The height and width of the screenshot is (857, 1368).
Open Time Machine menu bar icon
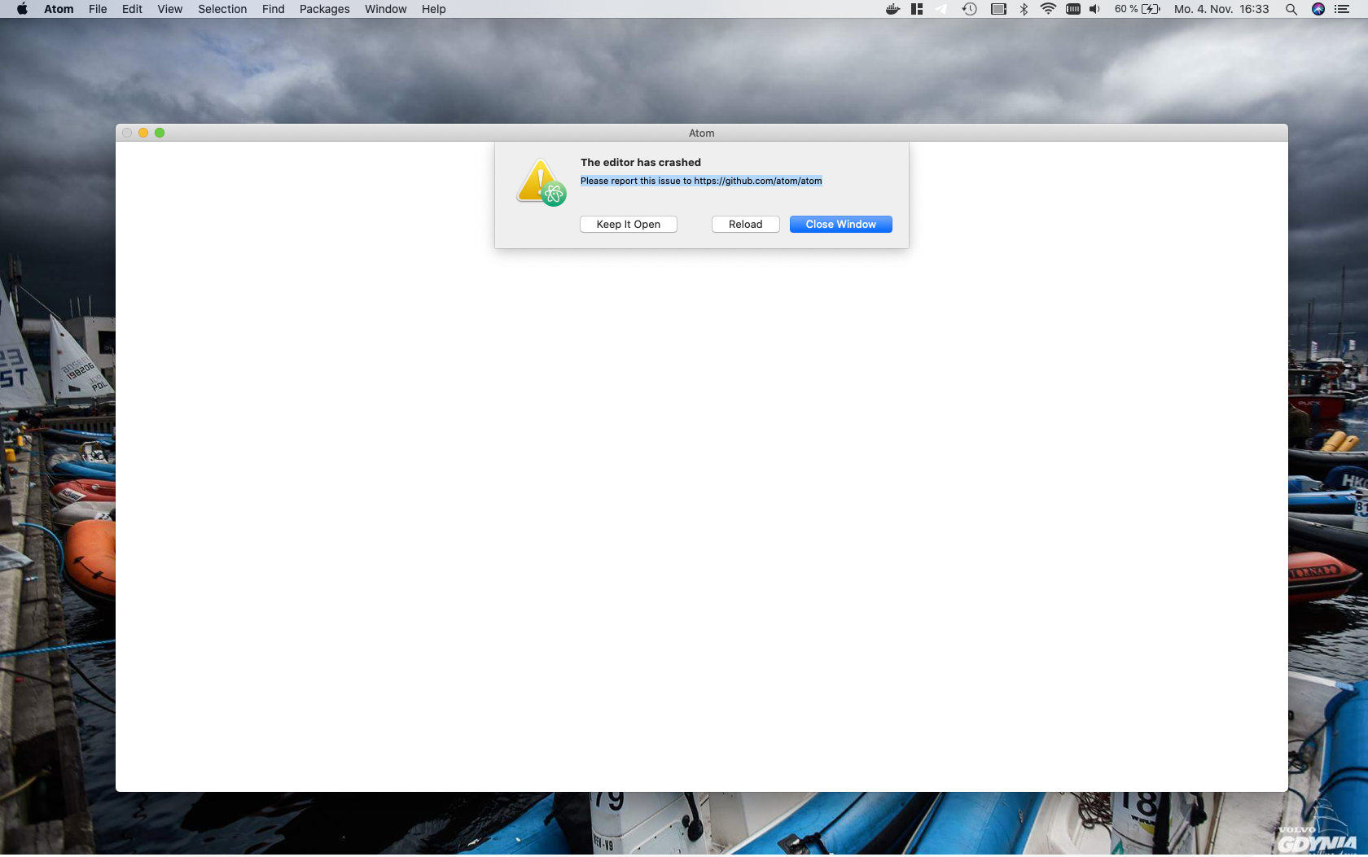[969, 9]
